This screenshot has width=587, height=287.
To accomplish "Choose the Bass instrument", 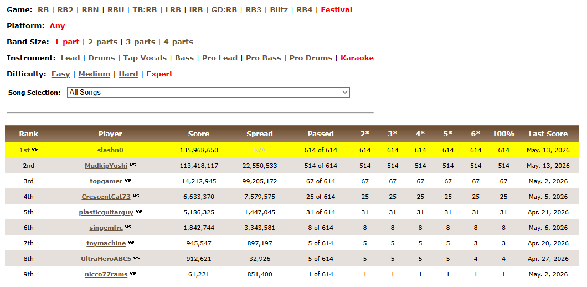I will [184, 58].
